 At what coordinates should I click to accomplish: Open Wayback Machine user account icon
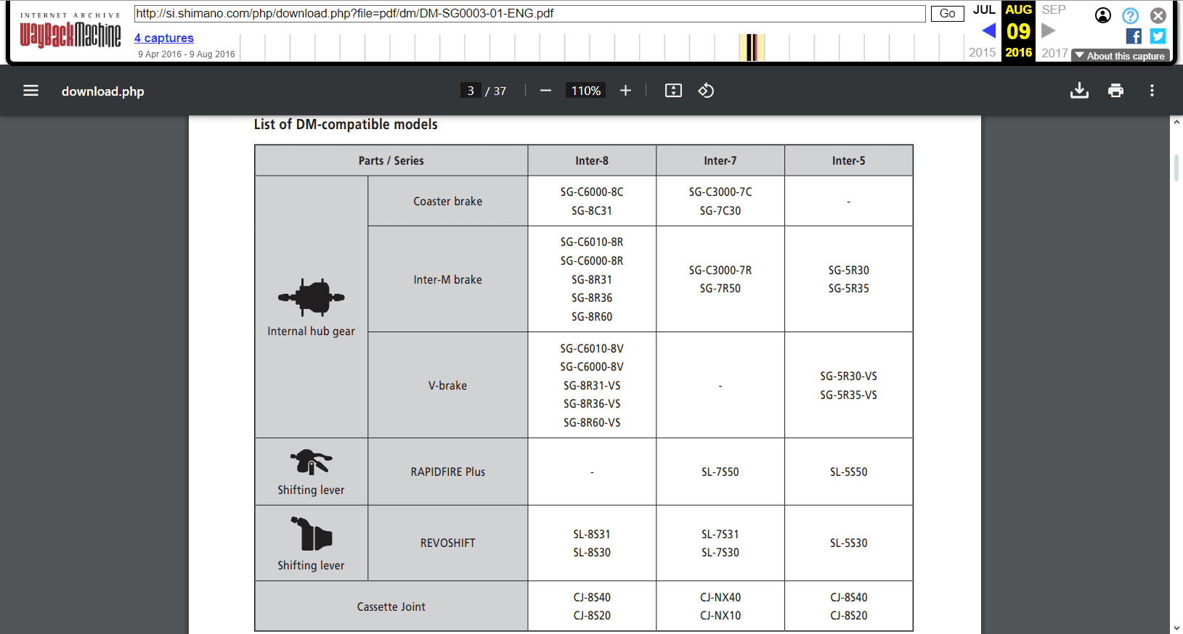(x=1102, y=15)
